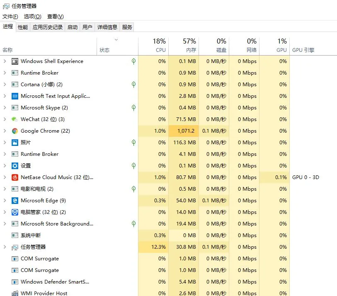Click the WeChat process icon
The height and width of the screenshot is (296, 337).
click(x=15, y=119)
